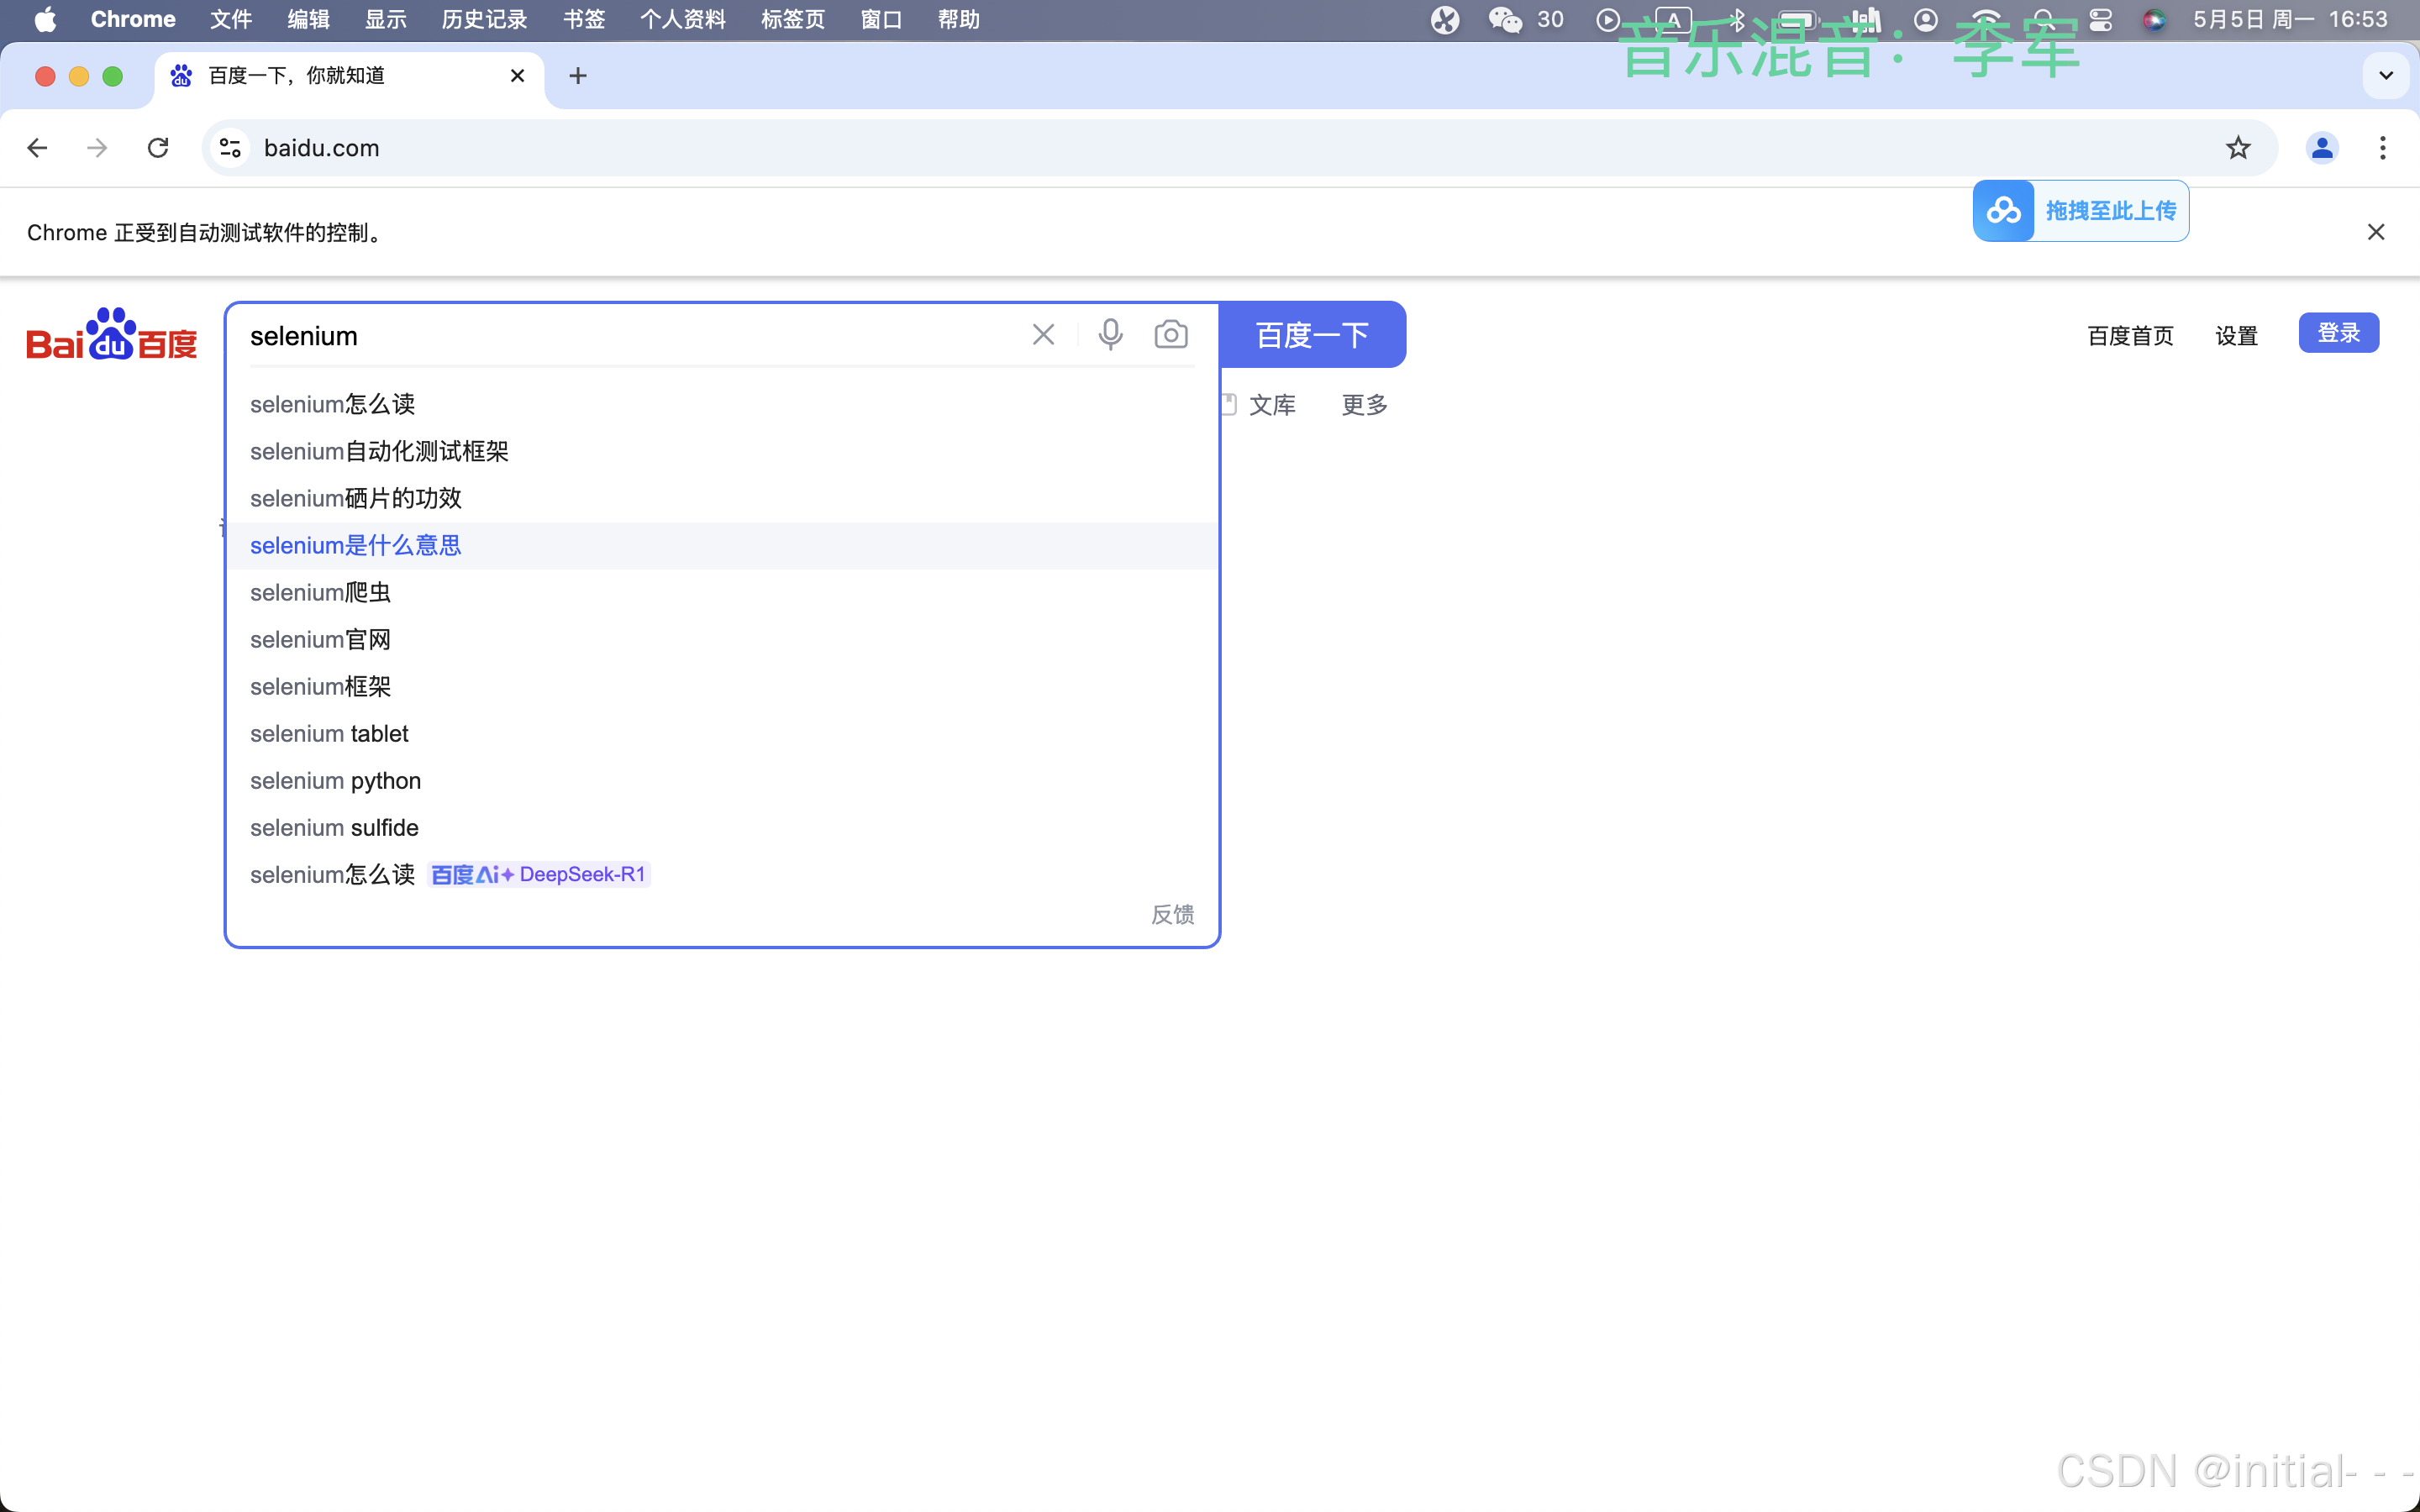Open the site information icon in the address bar
Image resolution: width=2420 pixels, height=1512 pixels.
(230, 148)
